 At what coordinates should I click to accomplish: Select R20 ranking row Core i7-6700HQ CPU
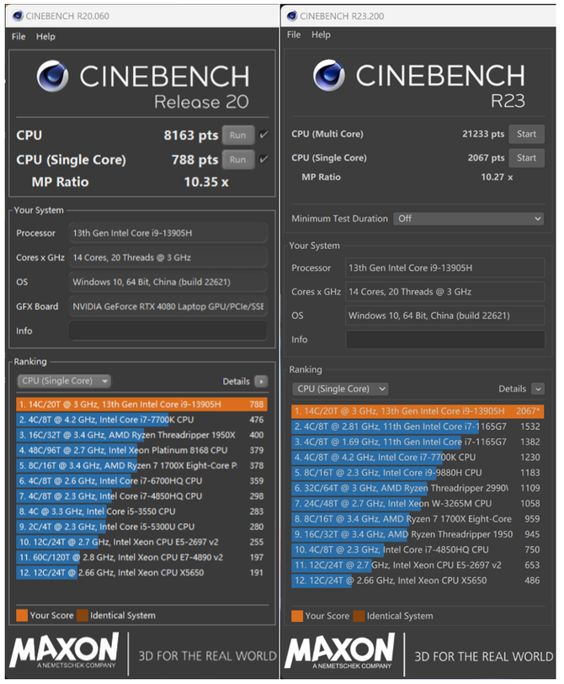pos(142,480)
